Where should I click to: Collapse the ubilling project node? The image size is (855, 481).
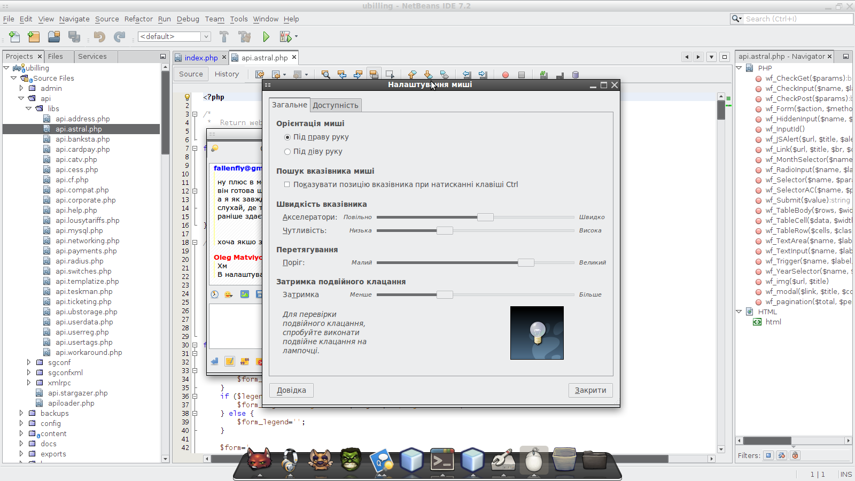[x=6, y=68]
